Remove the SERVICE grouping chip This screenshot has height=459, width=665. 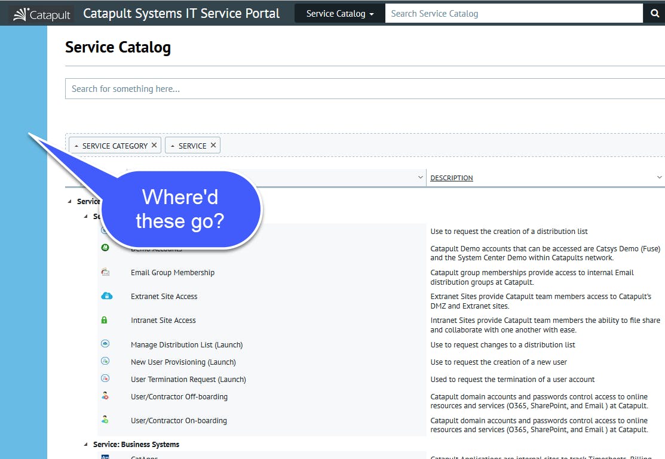tap(213, 145)
